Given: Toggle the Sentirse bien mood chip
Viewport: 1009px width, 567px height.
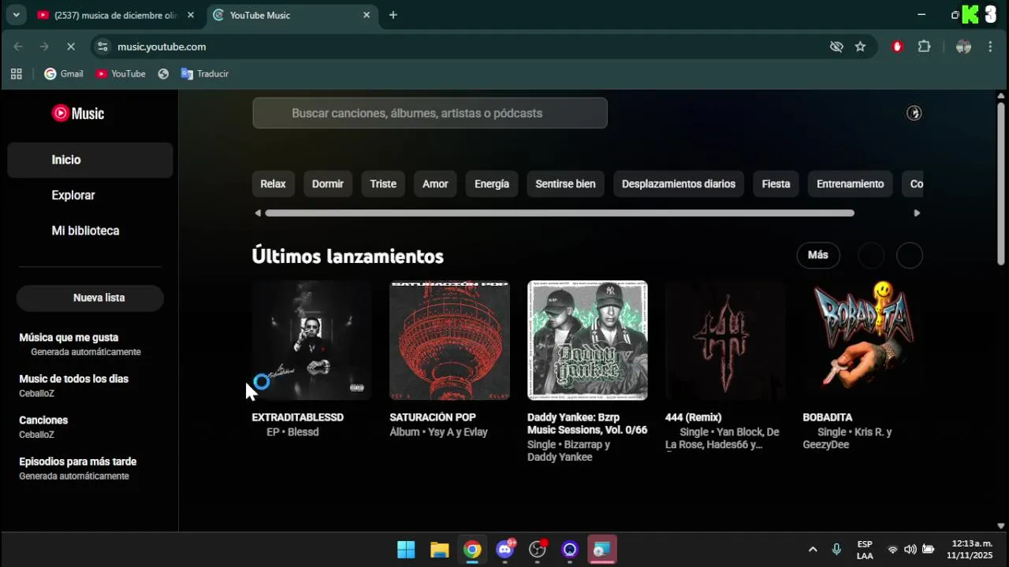Looking at the screenshot, I should pyautogui.click(x=565, y=184).
